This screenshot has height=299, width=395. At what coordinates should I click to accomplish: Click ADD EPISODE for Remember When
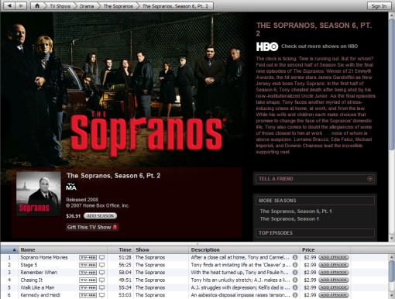pos(334,273)
